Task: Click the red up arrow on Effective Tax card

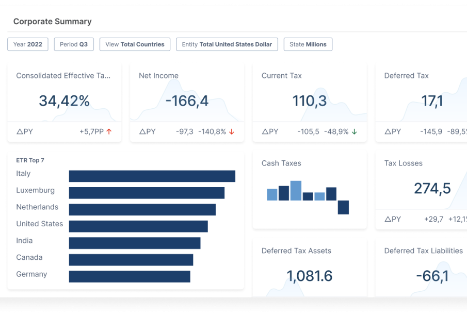Action: pos(109,131)
